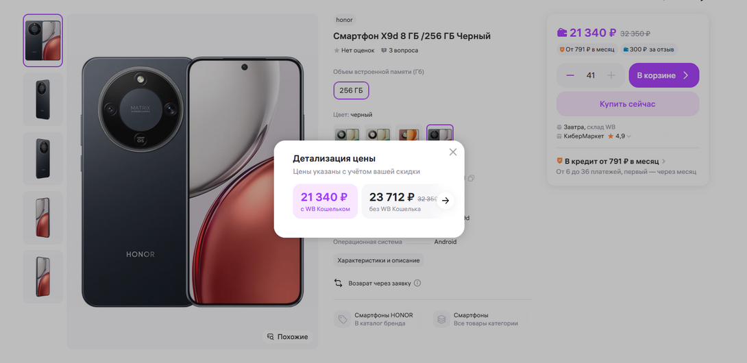Click the wallet icon beside 21 340 ₽
Screen dimensions: 747x363
[562, 32]
